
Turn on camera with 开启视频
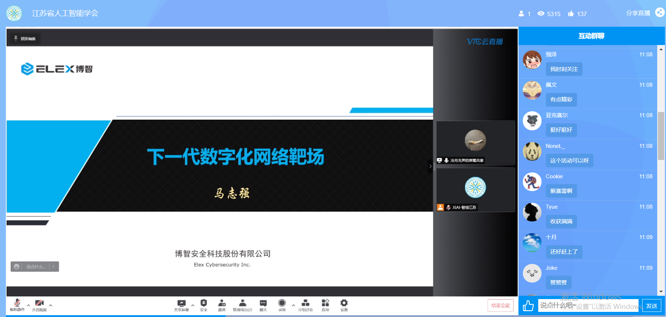tap(39, 305)
